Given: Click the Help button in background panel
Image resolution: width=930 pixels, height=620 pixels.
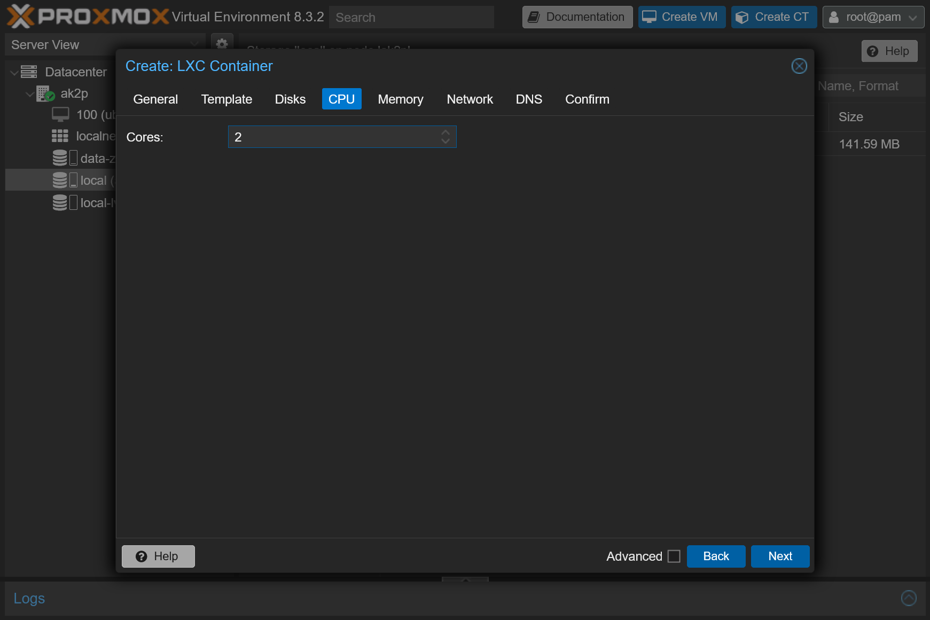Looking at the screenshot, I should (x=889, y=51).
